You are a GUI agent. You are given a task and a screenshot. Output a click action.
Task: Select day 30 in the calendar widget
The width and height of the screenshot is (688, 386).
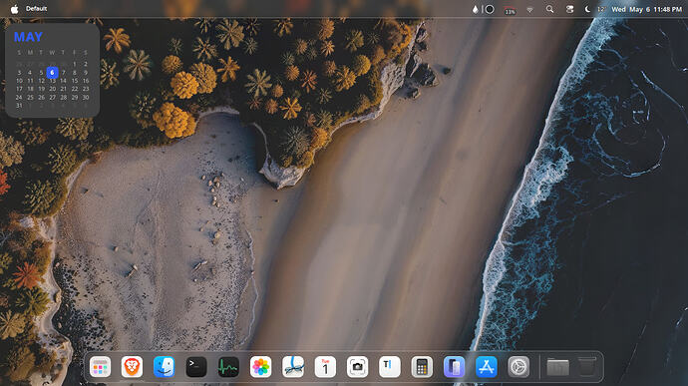(x=86, y=97)
